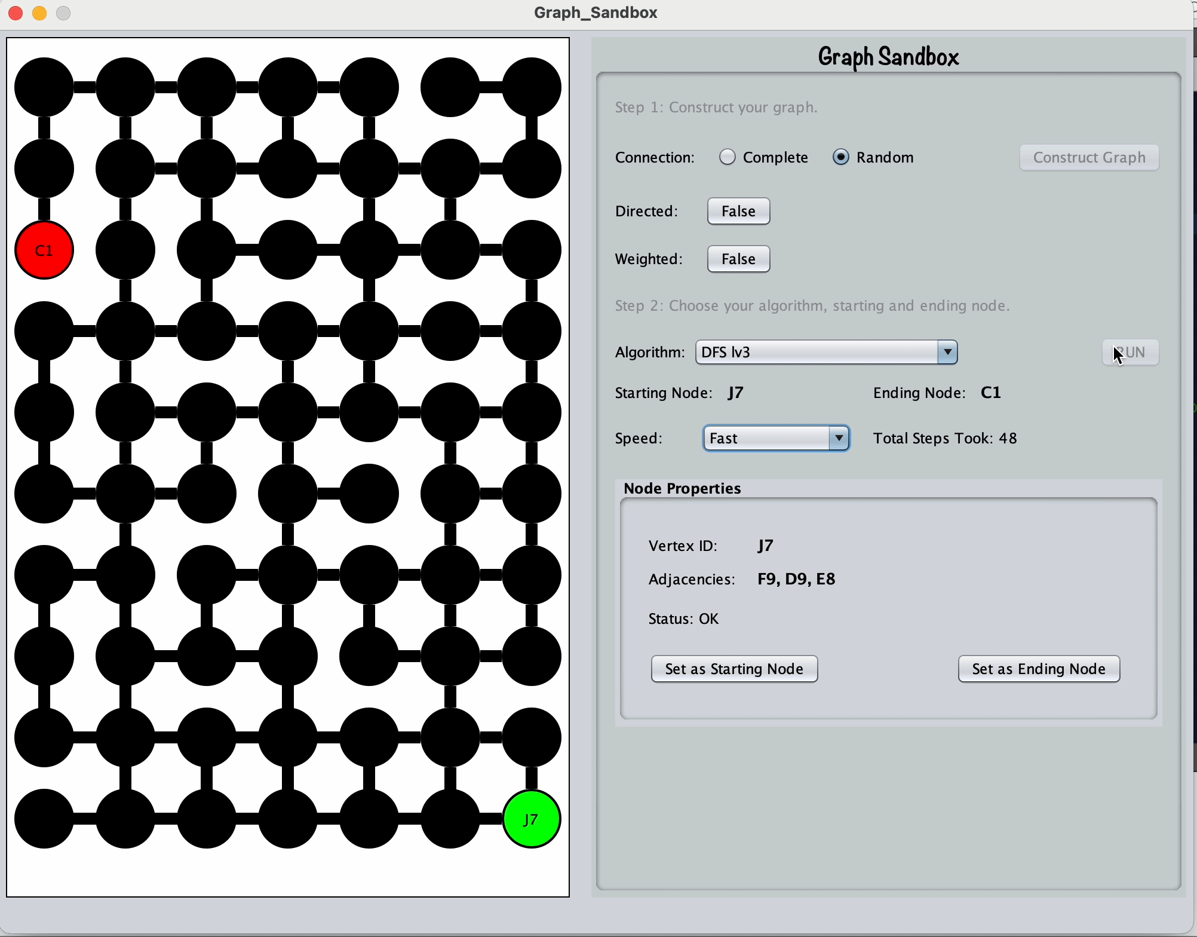The image size is (1197, 937).
Task: Click Set as Starting Node
Action: [x=734, y=669]
